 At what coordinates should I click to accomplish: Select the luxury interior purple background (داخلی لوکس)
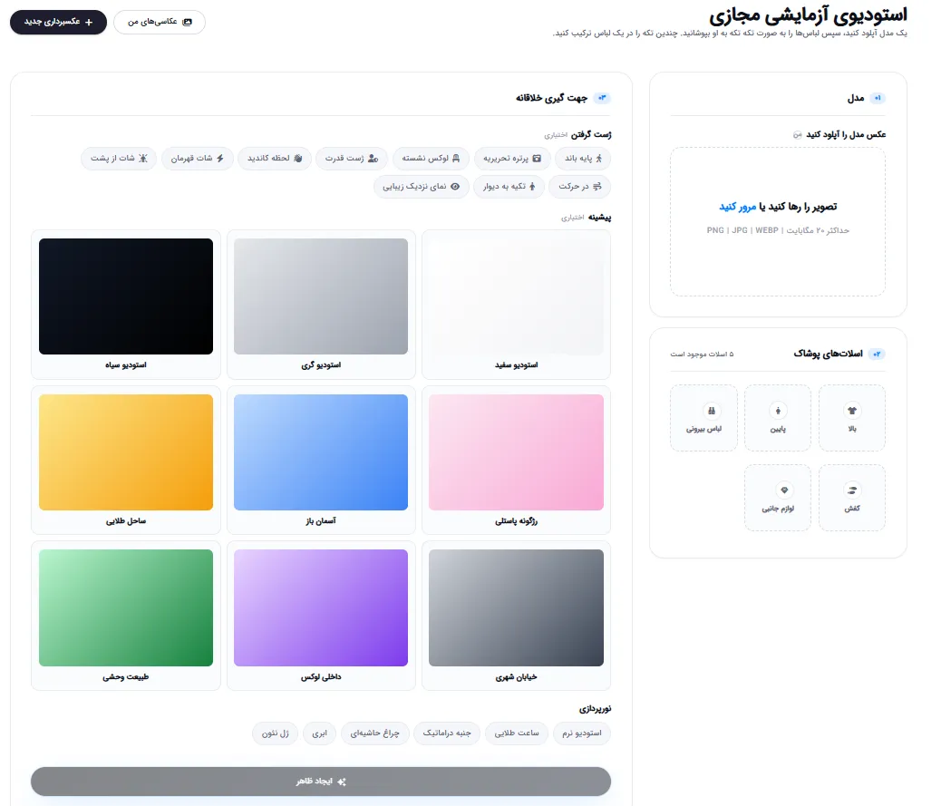(321, 616)
